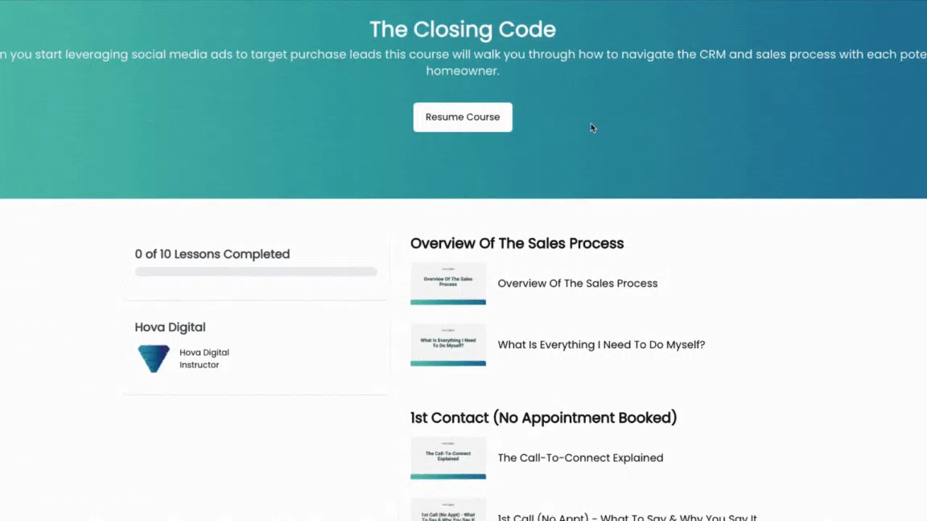The height and width of the screenshot is (521, 927).
Task: Open 1st Call (No Appt) What To Say lesson
Action: [628, 517]
